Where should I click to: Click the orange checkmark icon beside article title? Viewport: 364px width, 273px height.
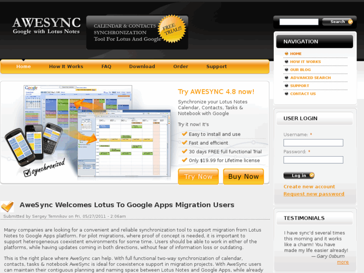click(x=7, y=206)
